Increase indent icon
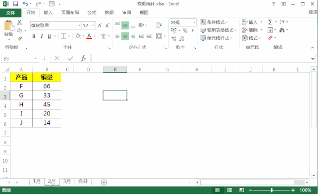The height and width of the screenshot is (194, 318). [149, 36]
